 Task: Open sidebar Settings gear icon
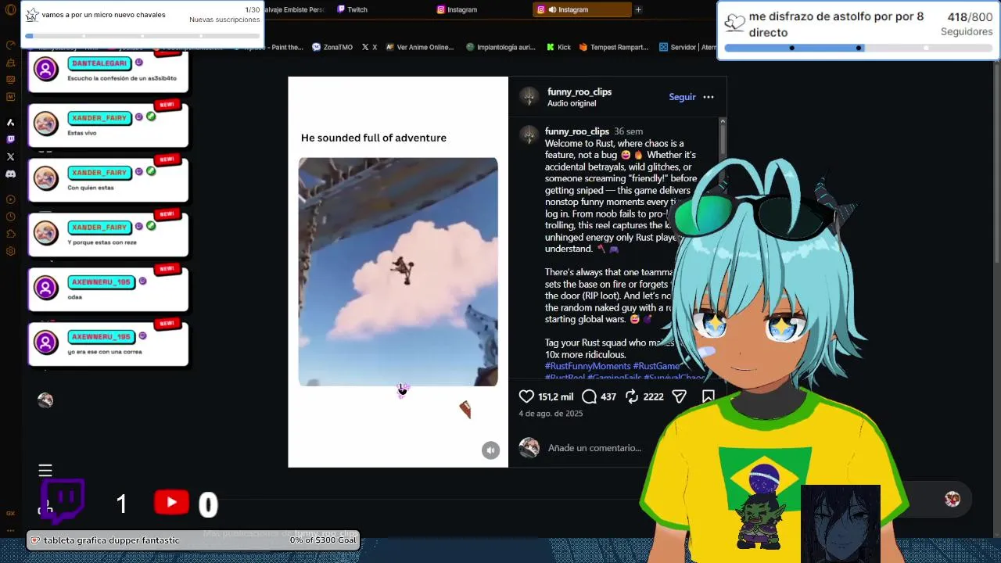point(11,251)
